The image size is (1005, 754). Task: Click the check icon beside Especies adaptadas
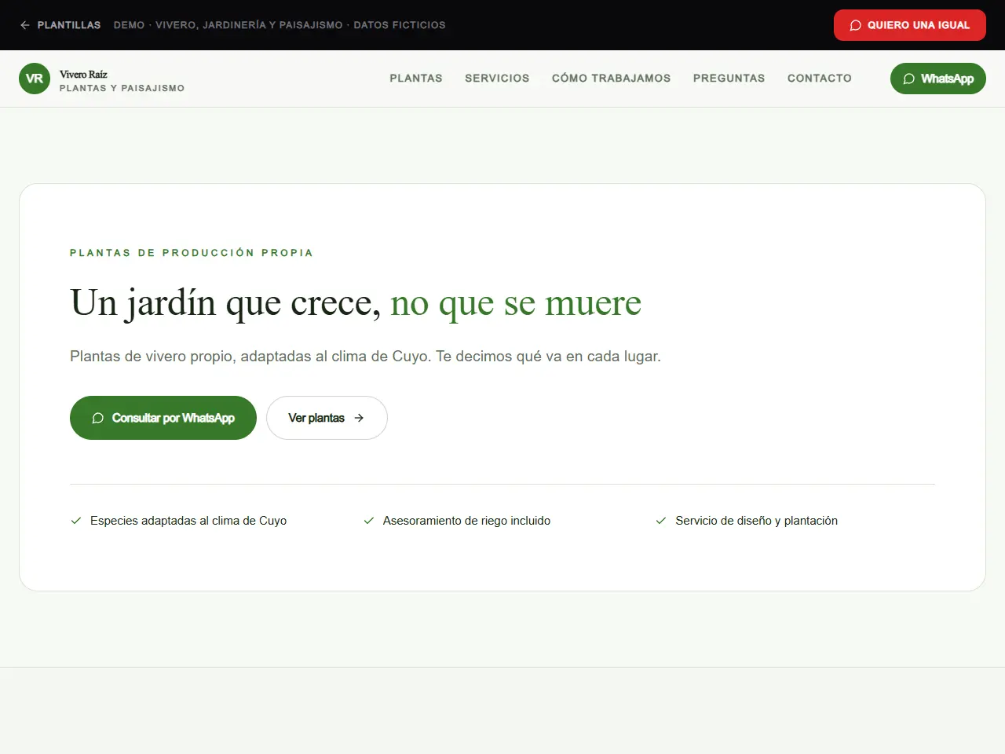[x=76, y=521]
